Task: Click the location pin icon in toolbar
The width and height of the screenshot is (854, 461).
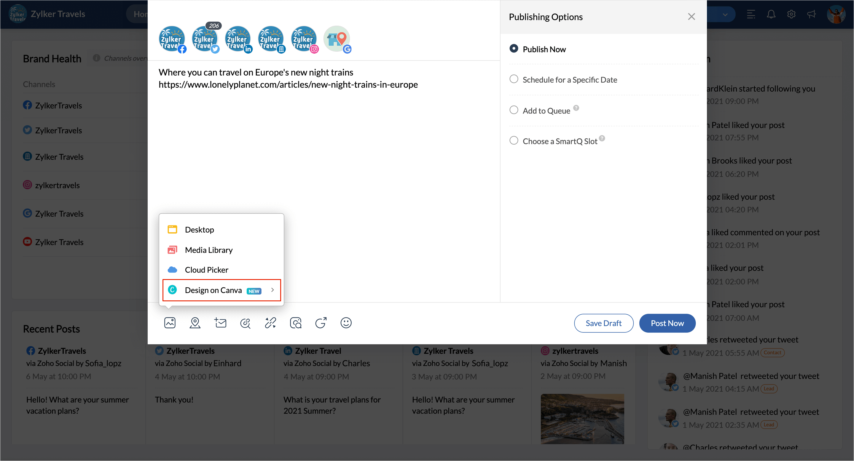Action: (195, 323)
